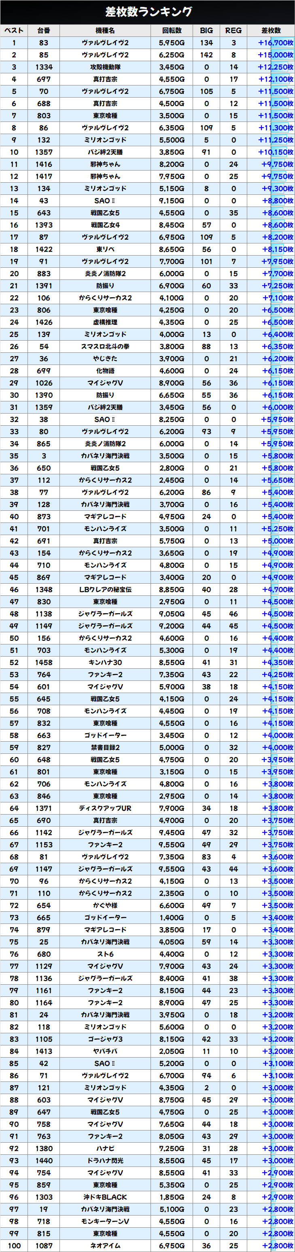Click the 台番 column header
Screen dimensions: 295x1252
(44, 31)
